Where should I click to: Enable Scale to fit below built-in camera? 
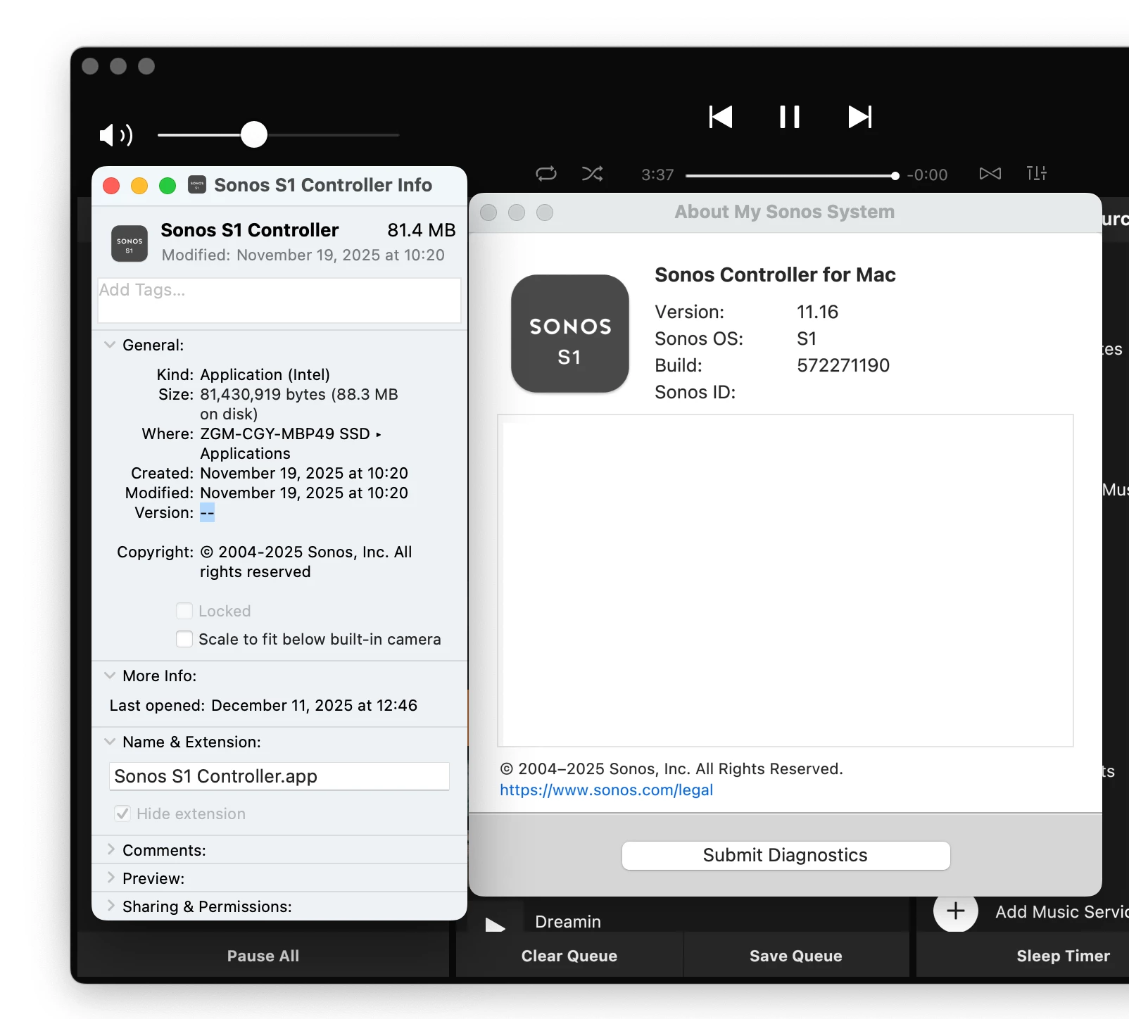point(184,639)
